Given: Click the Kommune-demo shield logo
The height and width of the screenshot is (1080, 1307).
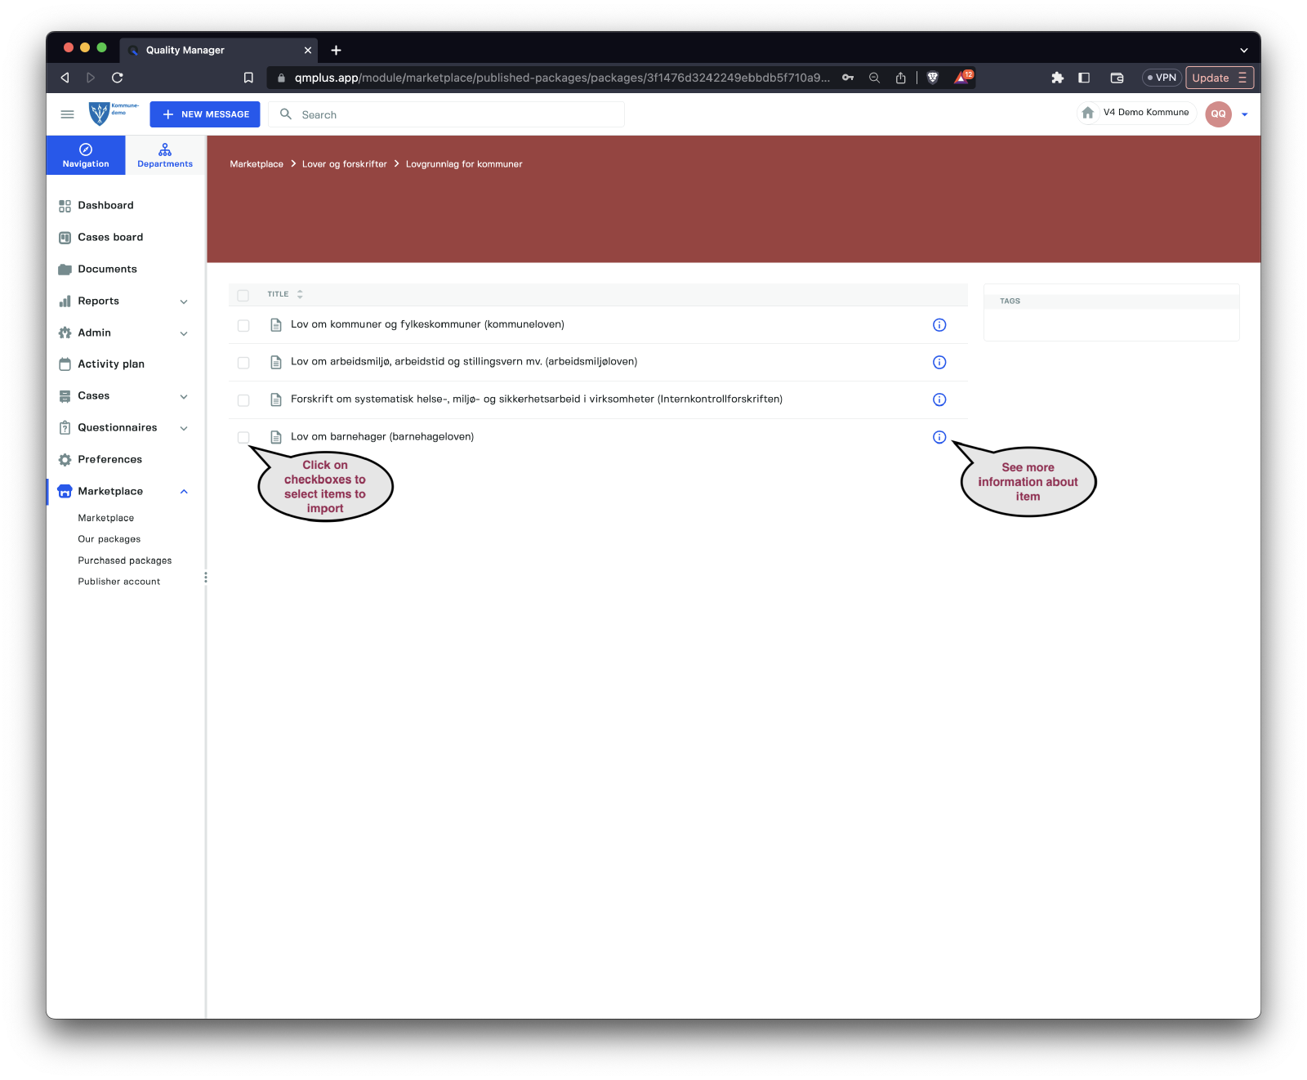Looking at the screenshot, I should 100,114.
